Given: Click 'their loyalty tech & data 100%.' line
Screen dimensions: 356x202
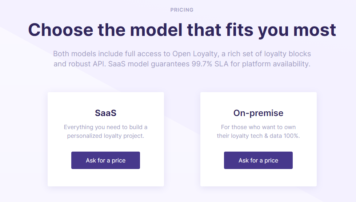Looking at the screenshot, I should pyautogui.click(x=258, y=136).
